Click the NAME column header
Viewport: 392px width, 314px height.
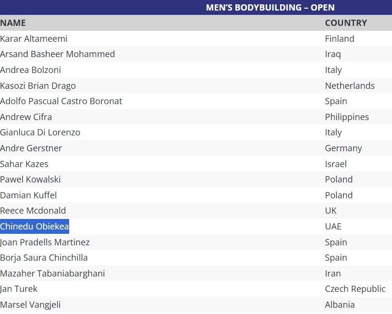point(13,23)
